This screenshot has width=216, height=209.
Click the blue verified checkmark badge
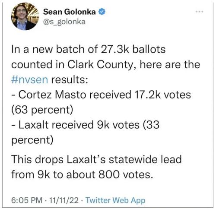(x=102, y=12)
